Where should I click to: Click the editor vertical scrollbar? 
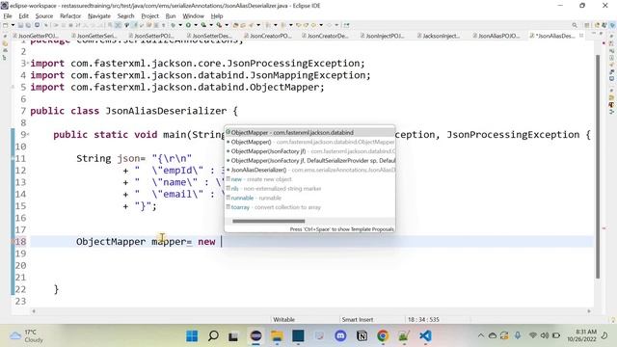[598, 166]
